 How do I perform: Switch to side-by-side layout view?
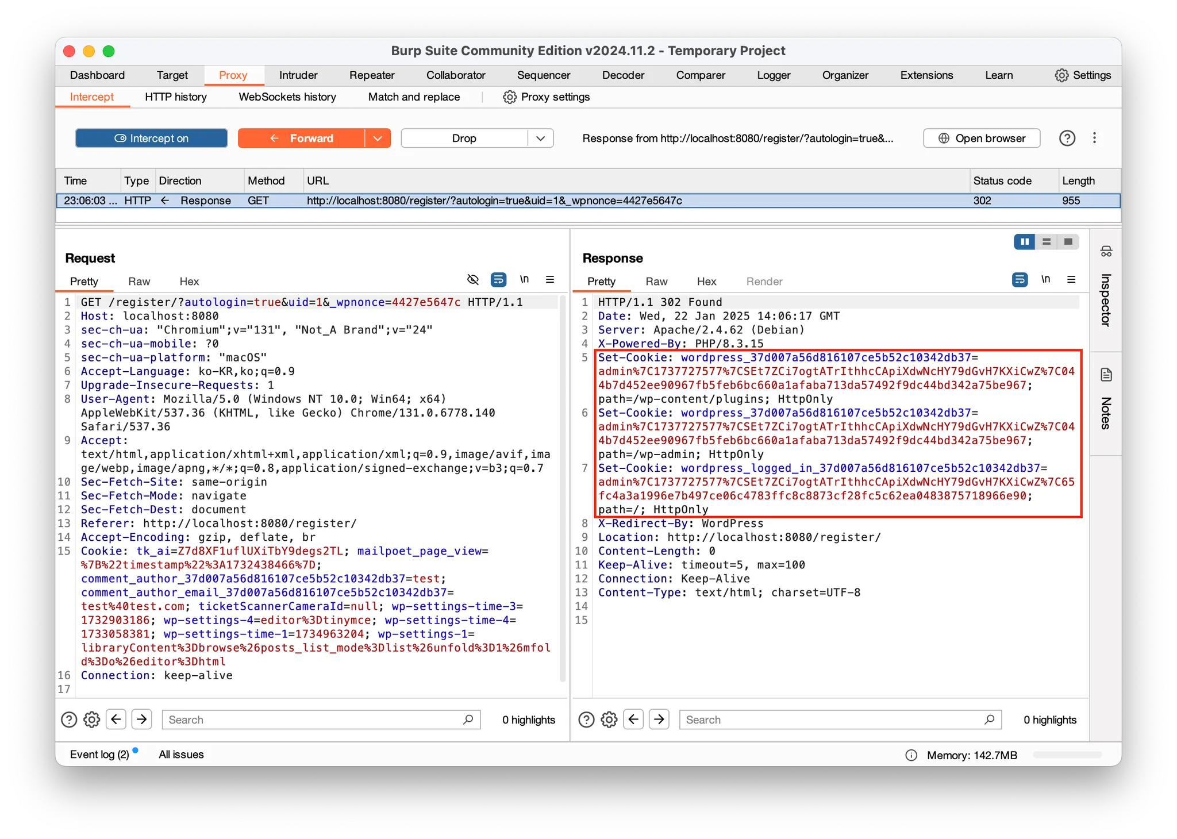pyautogui.click(x=1024, y=242)
